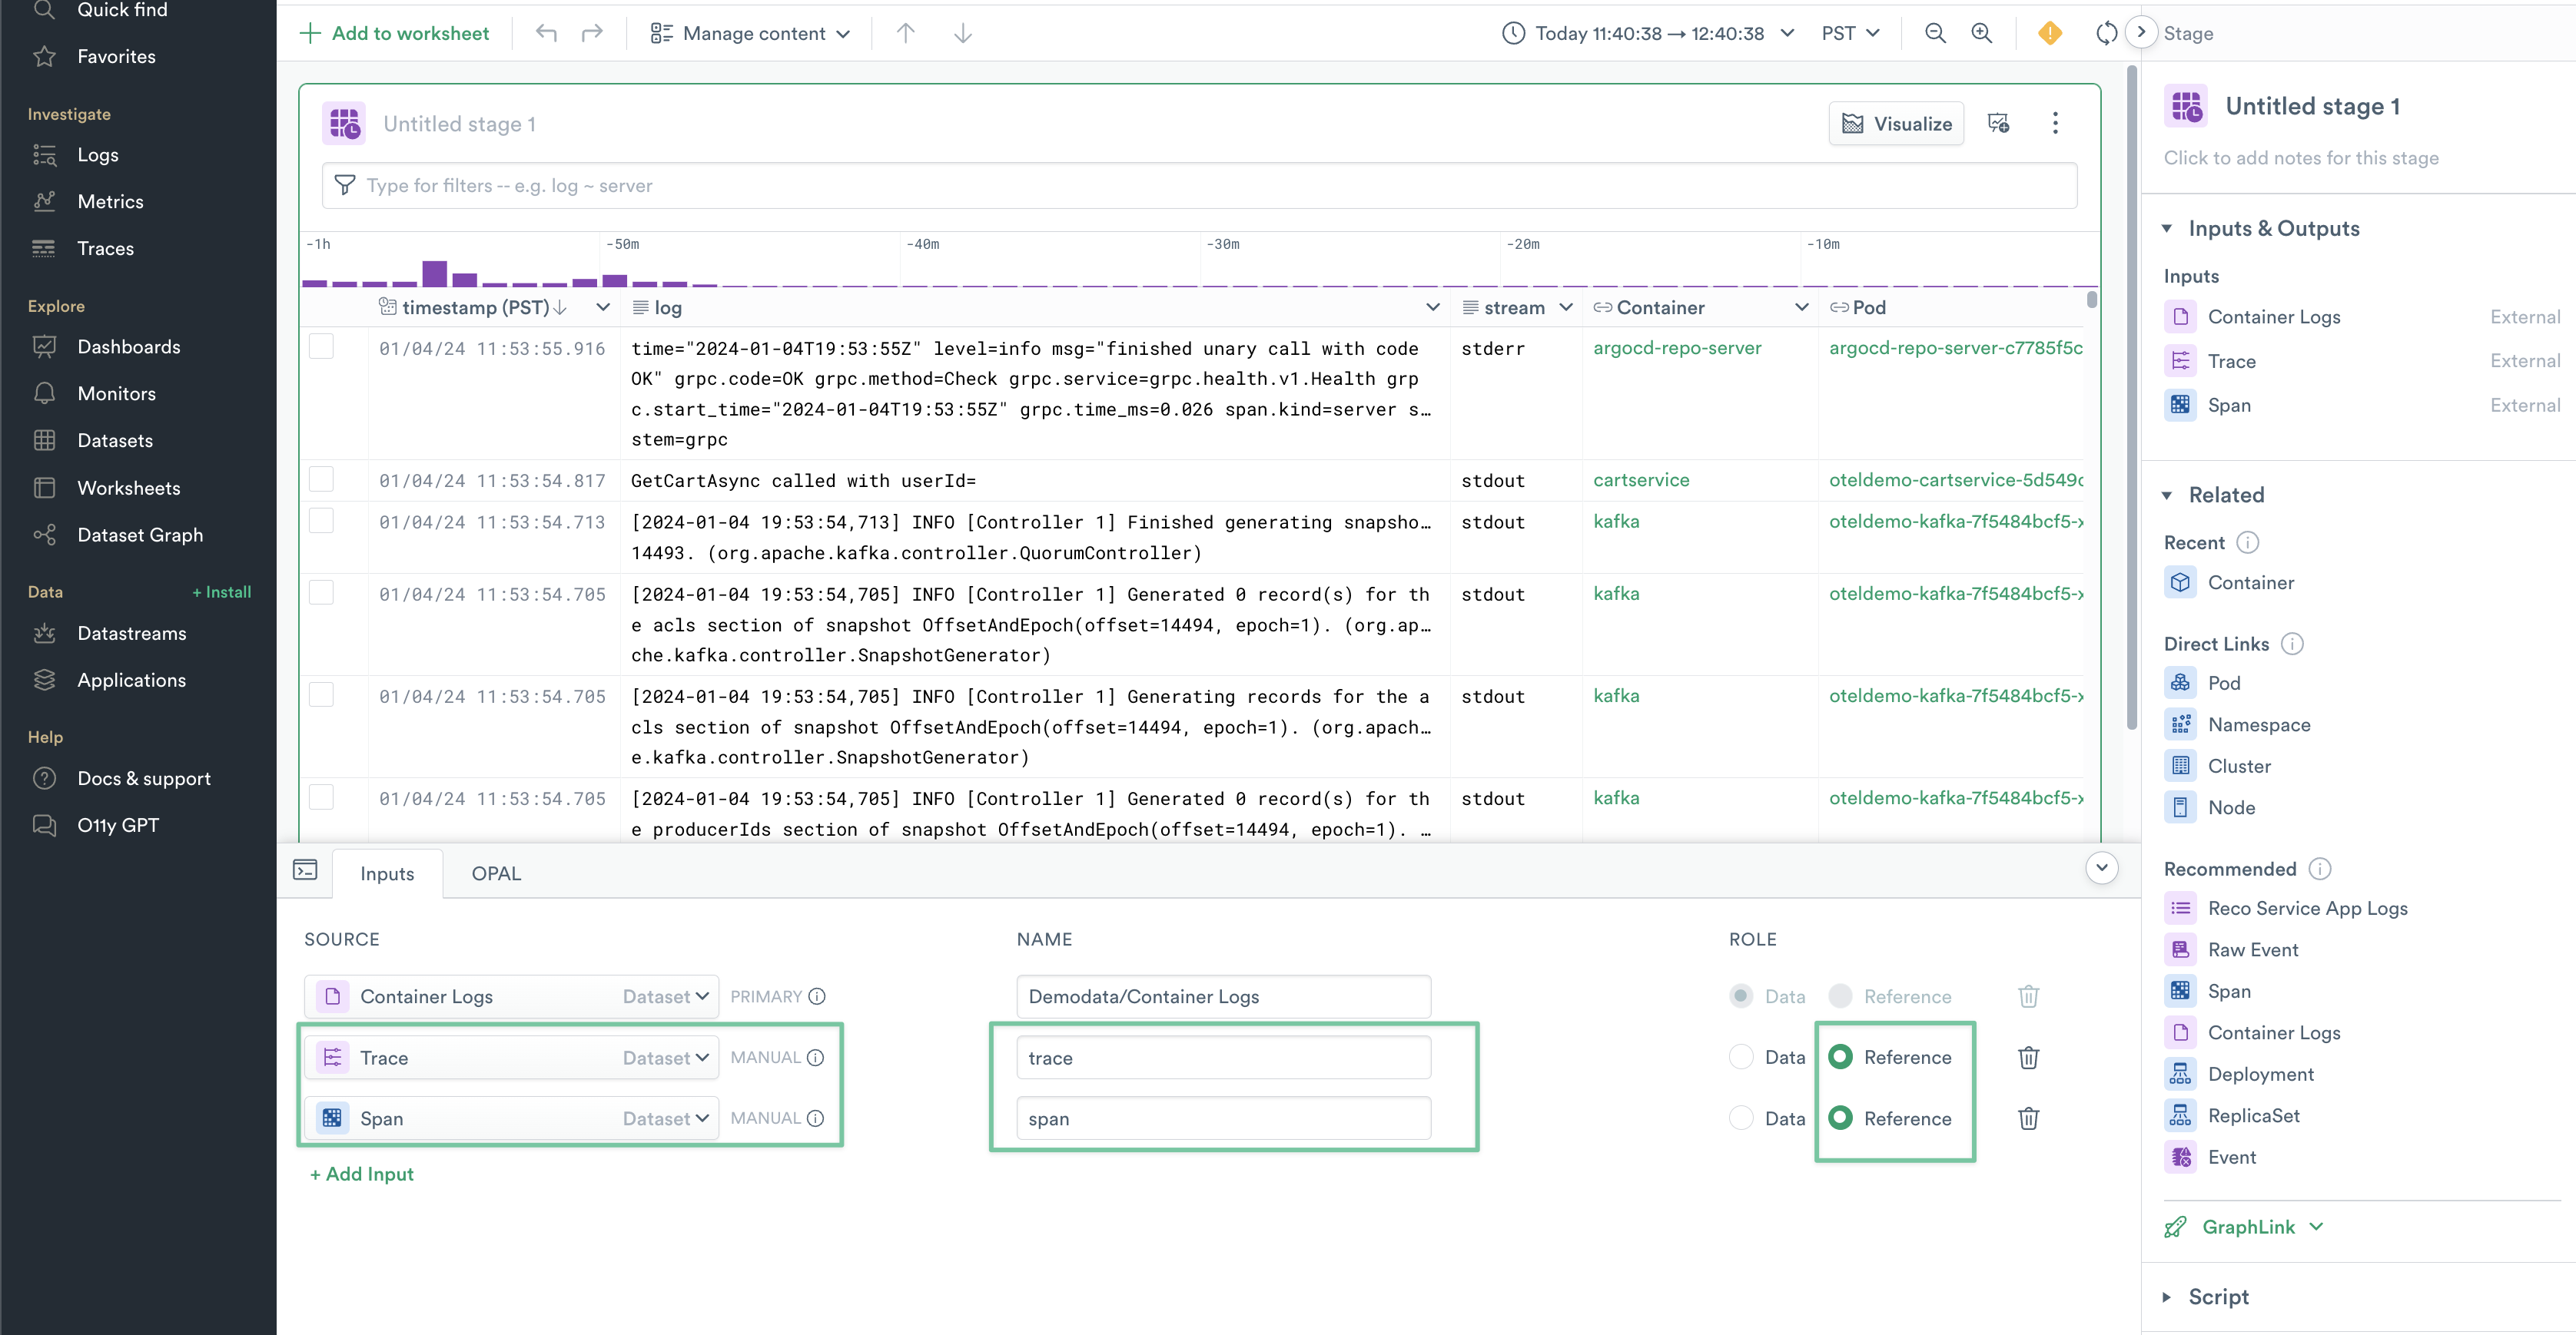2576x1335 pixels.
Task: Show info for PRIMARY input
Action: (817, 996)
